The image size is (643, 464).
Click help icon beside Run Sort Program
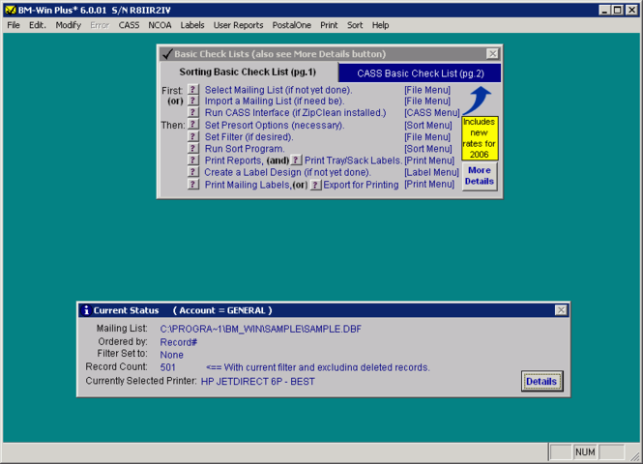pyautogui.click(x=193, y=148)
